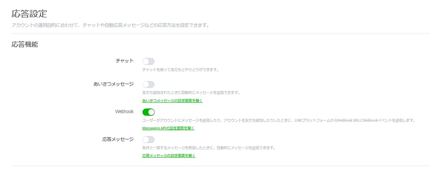Image resolution: width=430 pixels, height=170 pixels.
Task: Click the チャット row label
Action: [124, 61]
